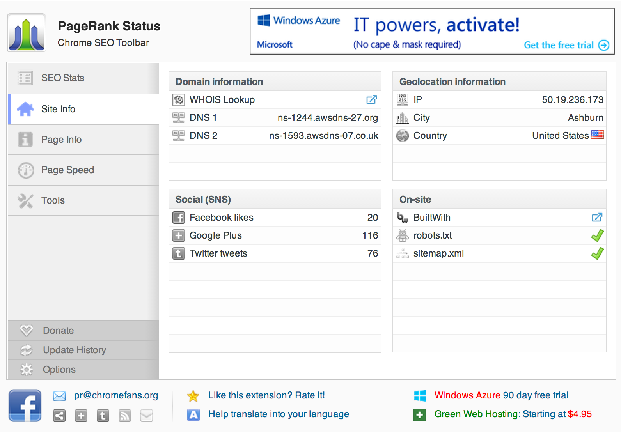This screenshot has height=432, width=621.
Task: Click 'Like this extension? Rate it!' link
Action: pyautogui.click(x=266, y=395)
